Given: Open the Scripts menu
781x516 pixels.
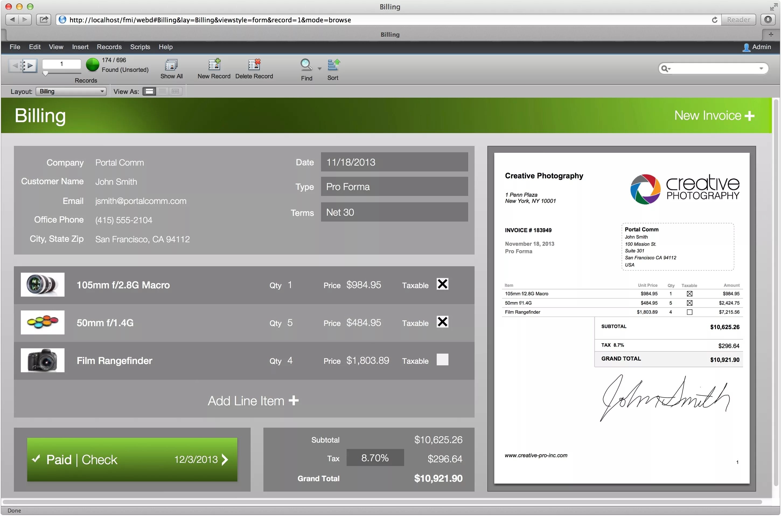Looking at the screenshot, I should coord(141,47).
